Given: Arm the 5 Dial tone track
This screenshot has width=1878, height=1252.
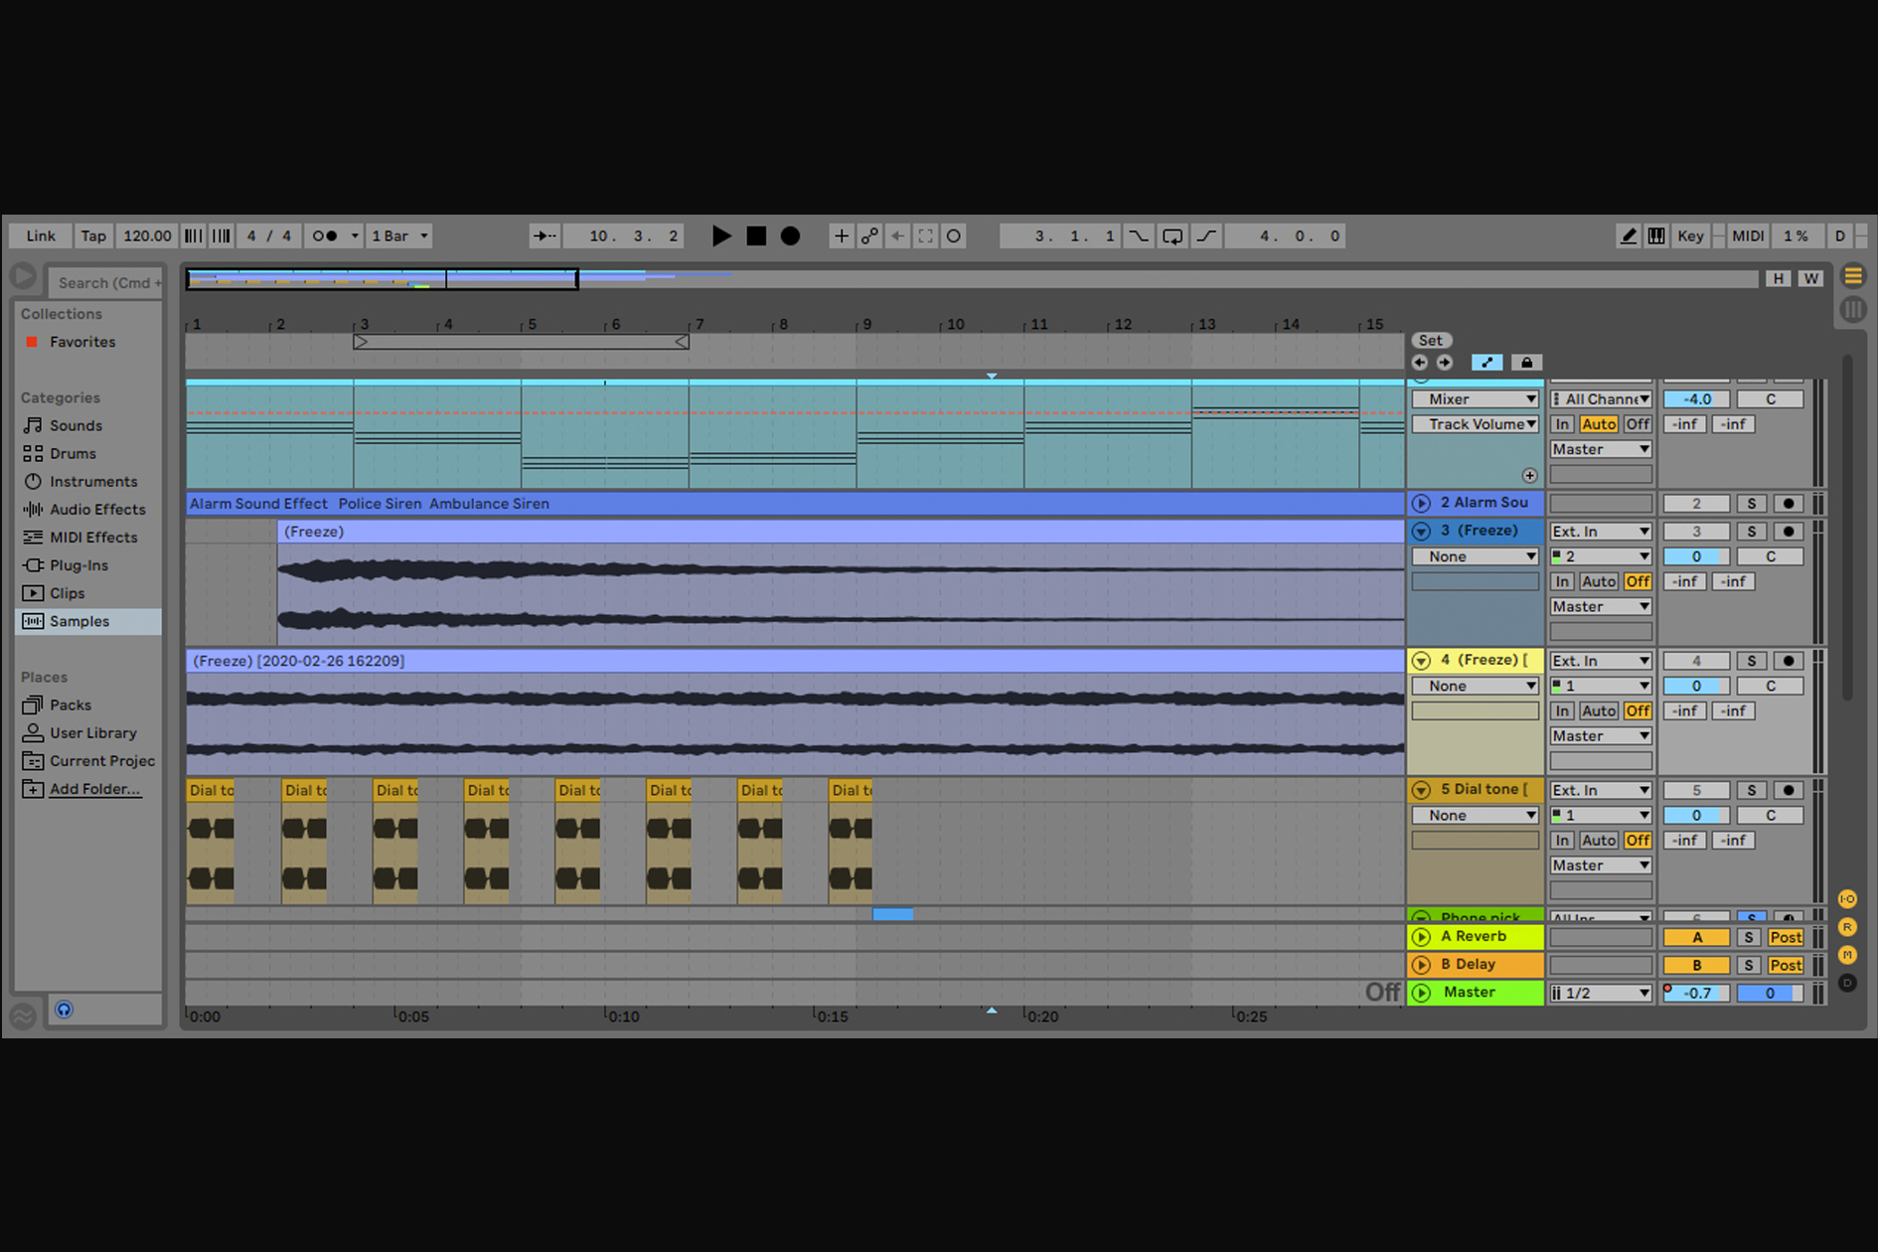Looking at the screenshot, I should point(1788,790).
